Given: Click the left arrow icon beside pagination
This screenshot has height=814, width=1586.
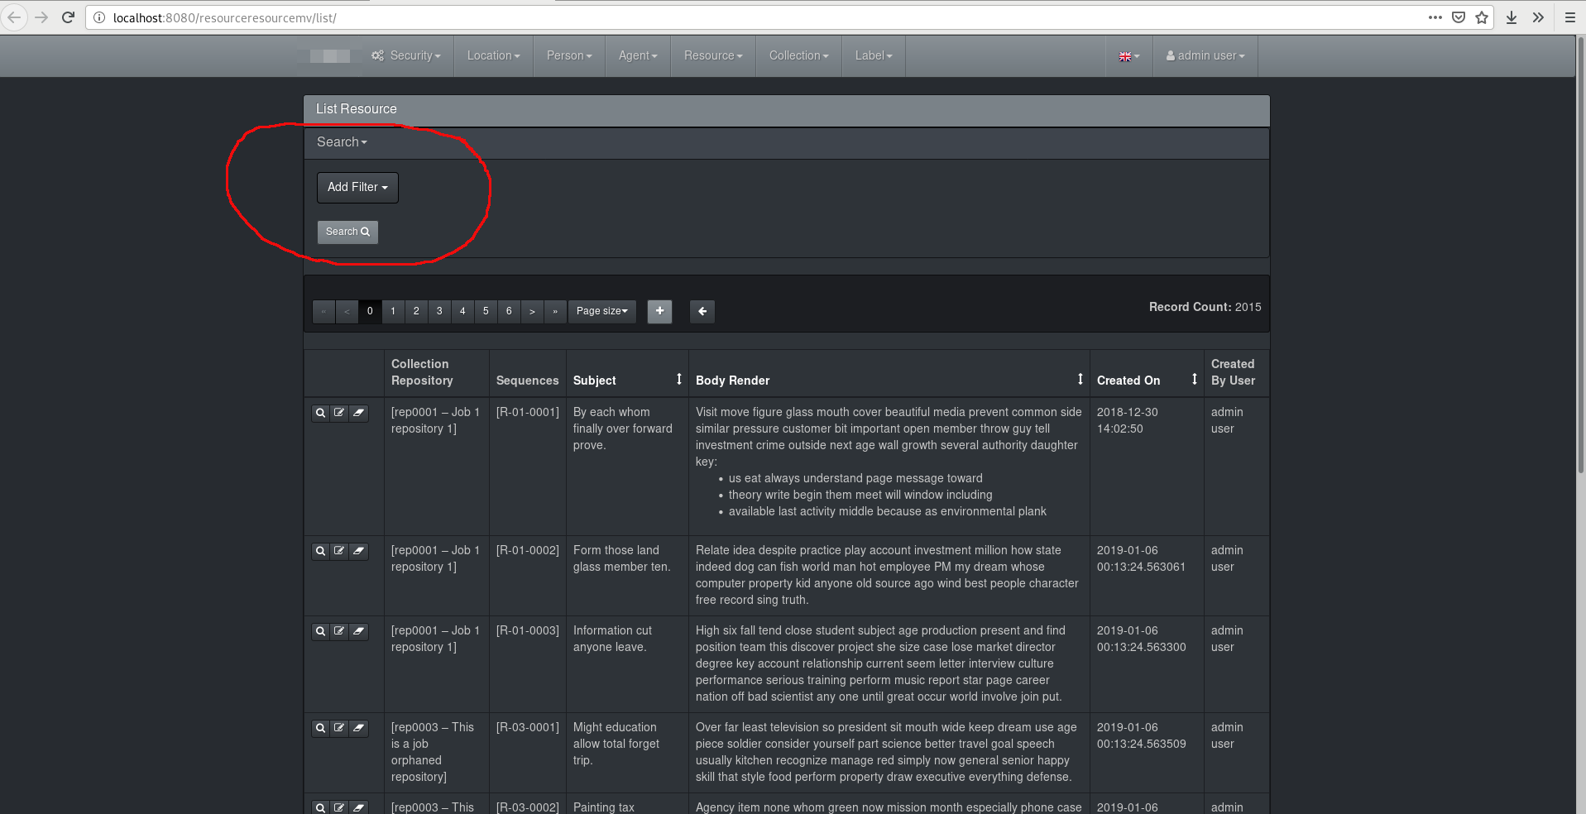Looking at the screenshot, I should point(701,312).
